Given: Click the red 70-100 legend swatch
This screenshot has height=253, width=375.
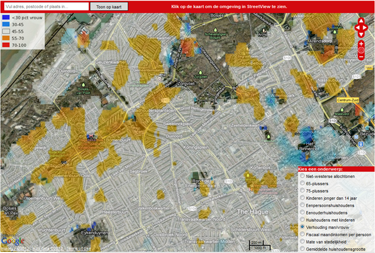Looking at the screenshot, I should 5,43.
